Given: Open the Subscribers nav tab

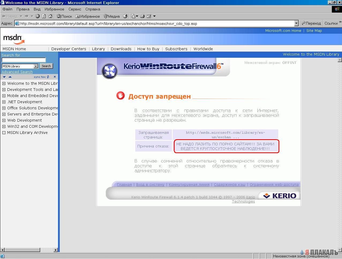Looking at the screenshot, I should click(x=176, y=49).
